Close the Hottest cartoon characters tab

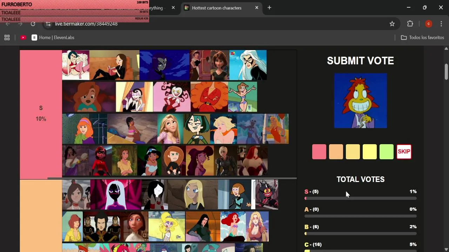[x=257, y=8]
